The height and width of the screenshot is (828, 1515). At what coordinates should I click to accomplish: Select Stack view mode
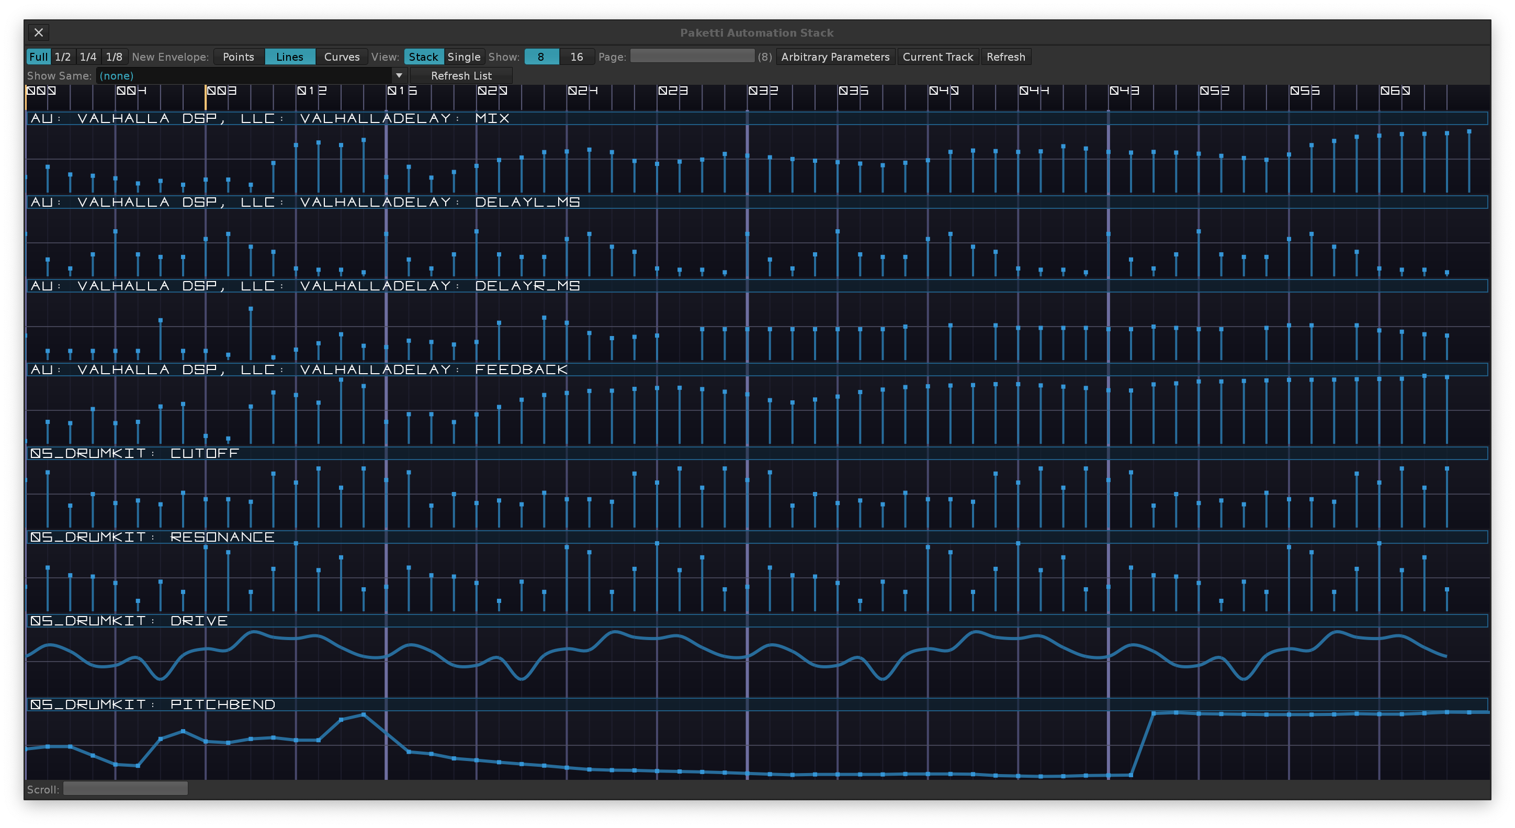pos(423,57)
